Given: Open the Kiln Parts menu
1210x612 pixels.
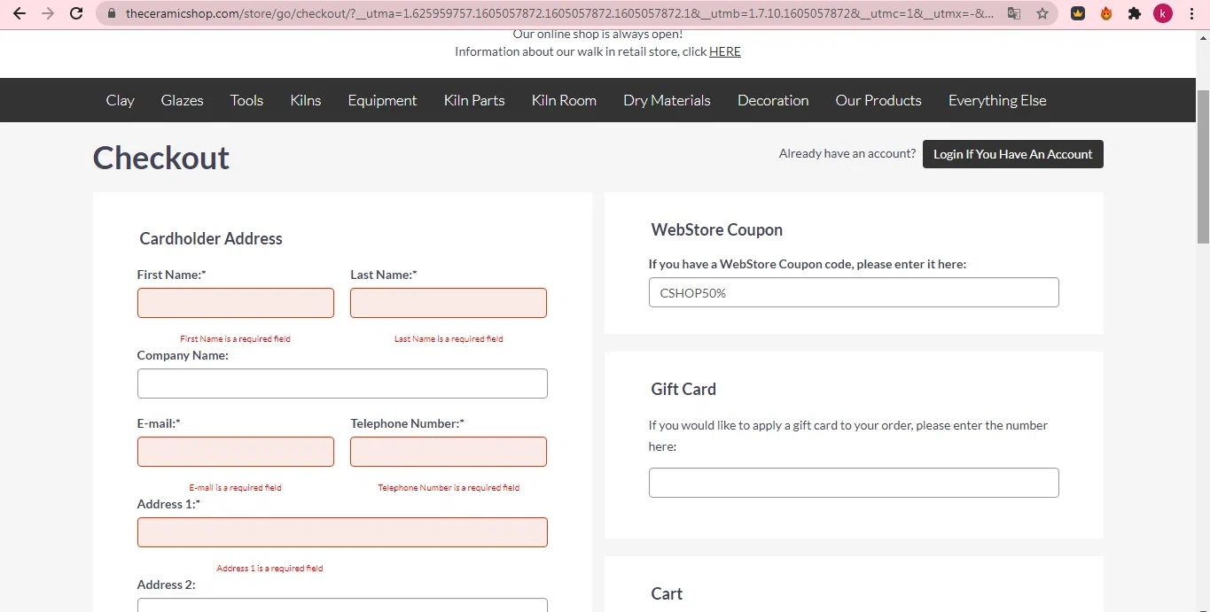Looking at the screenshot, I should [x=474, y=100].
